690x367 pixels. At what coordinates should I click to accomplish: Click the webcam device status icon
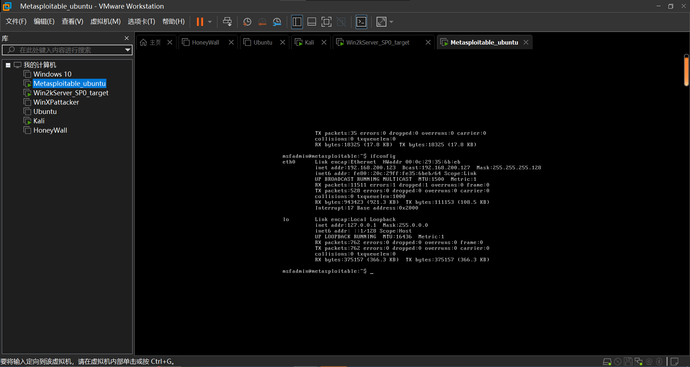click(649, 362)
